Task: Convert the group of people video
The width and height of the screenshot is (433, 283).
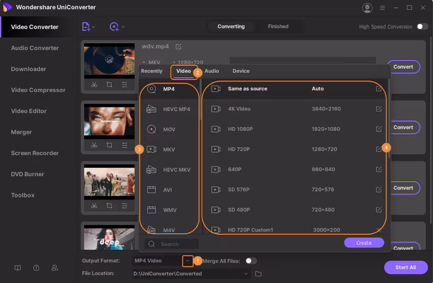Action: click(403, 188)
